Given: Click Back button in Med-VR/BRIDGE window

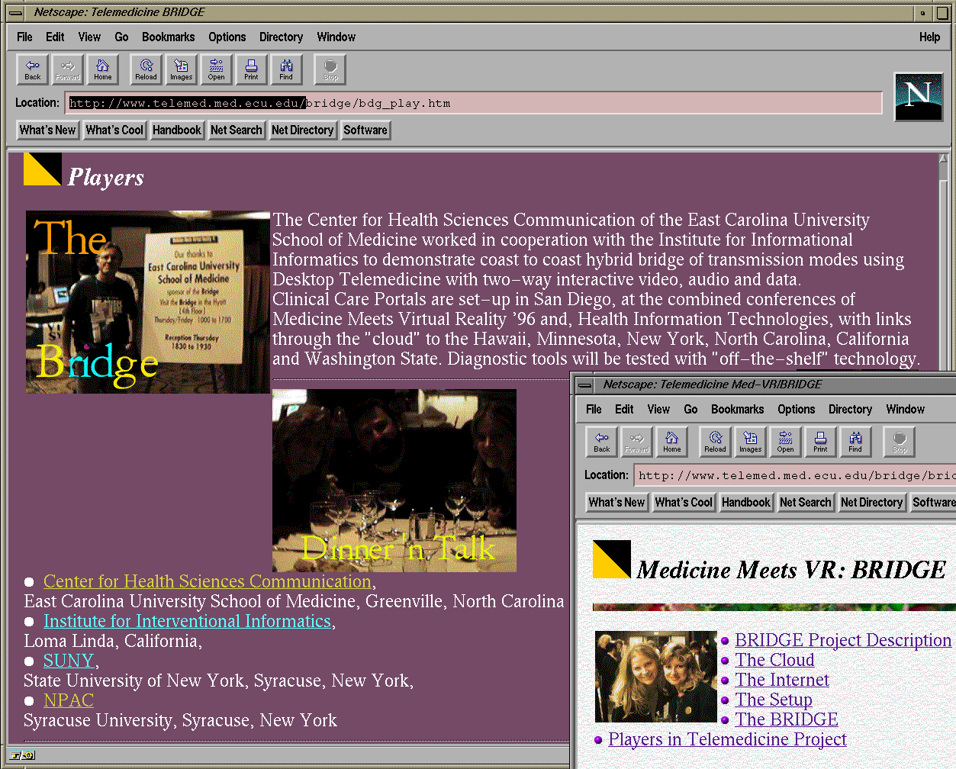Looking at the screenshot, I should click(602, 442).
